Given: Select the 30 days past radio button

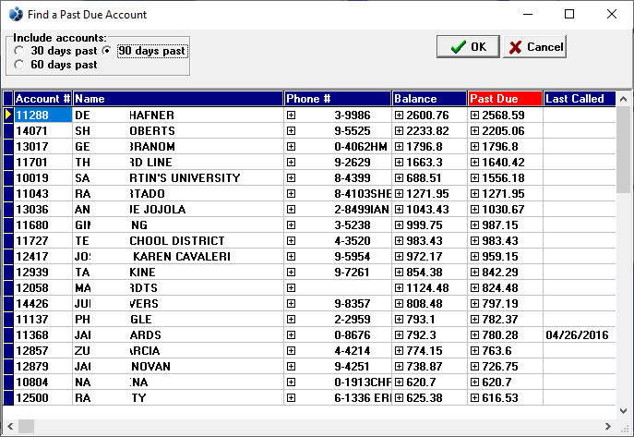Looking at the screenshot, I should (x=20, y=51).
